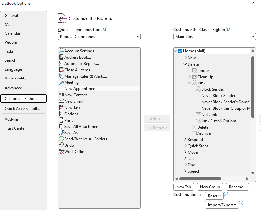Collapse the Junk group in the tree
The height and width of the screenshot is (210, 261).
(189, 83)
